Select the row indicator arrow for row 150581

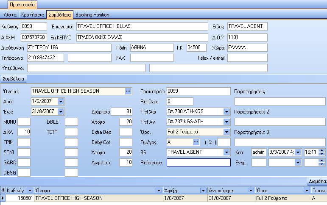coord(3,198)
